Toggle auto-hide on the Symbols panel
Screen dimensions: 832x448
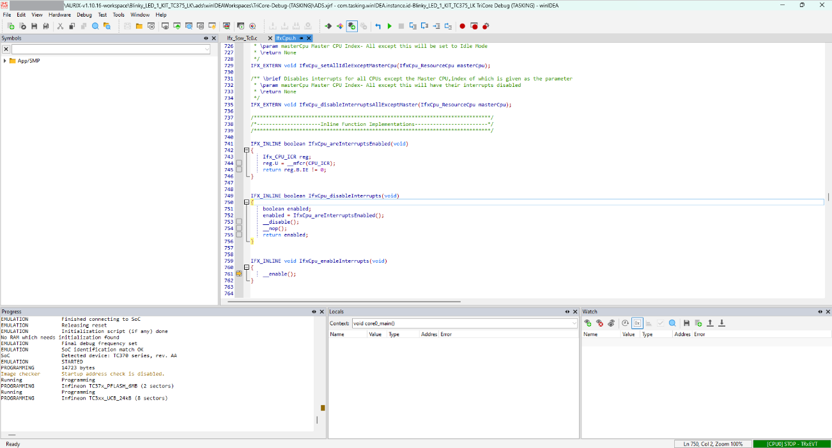(x=206, y=38)
